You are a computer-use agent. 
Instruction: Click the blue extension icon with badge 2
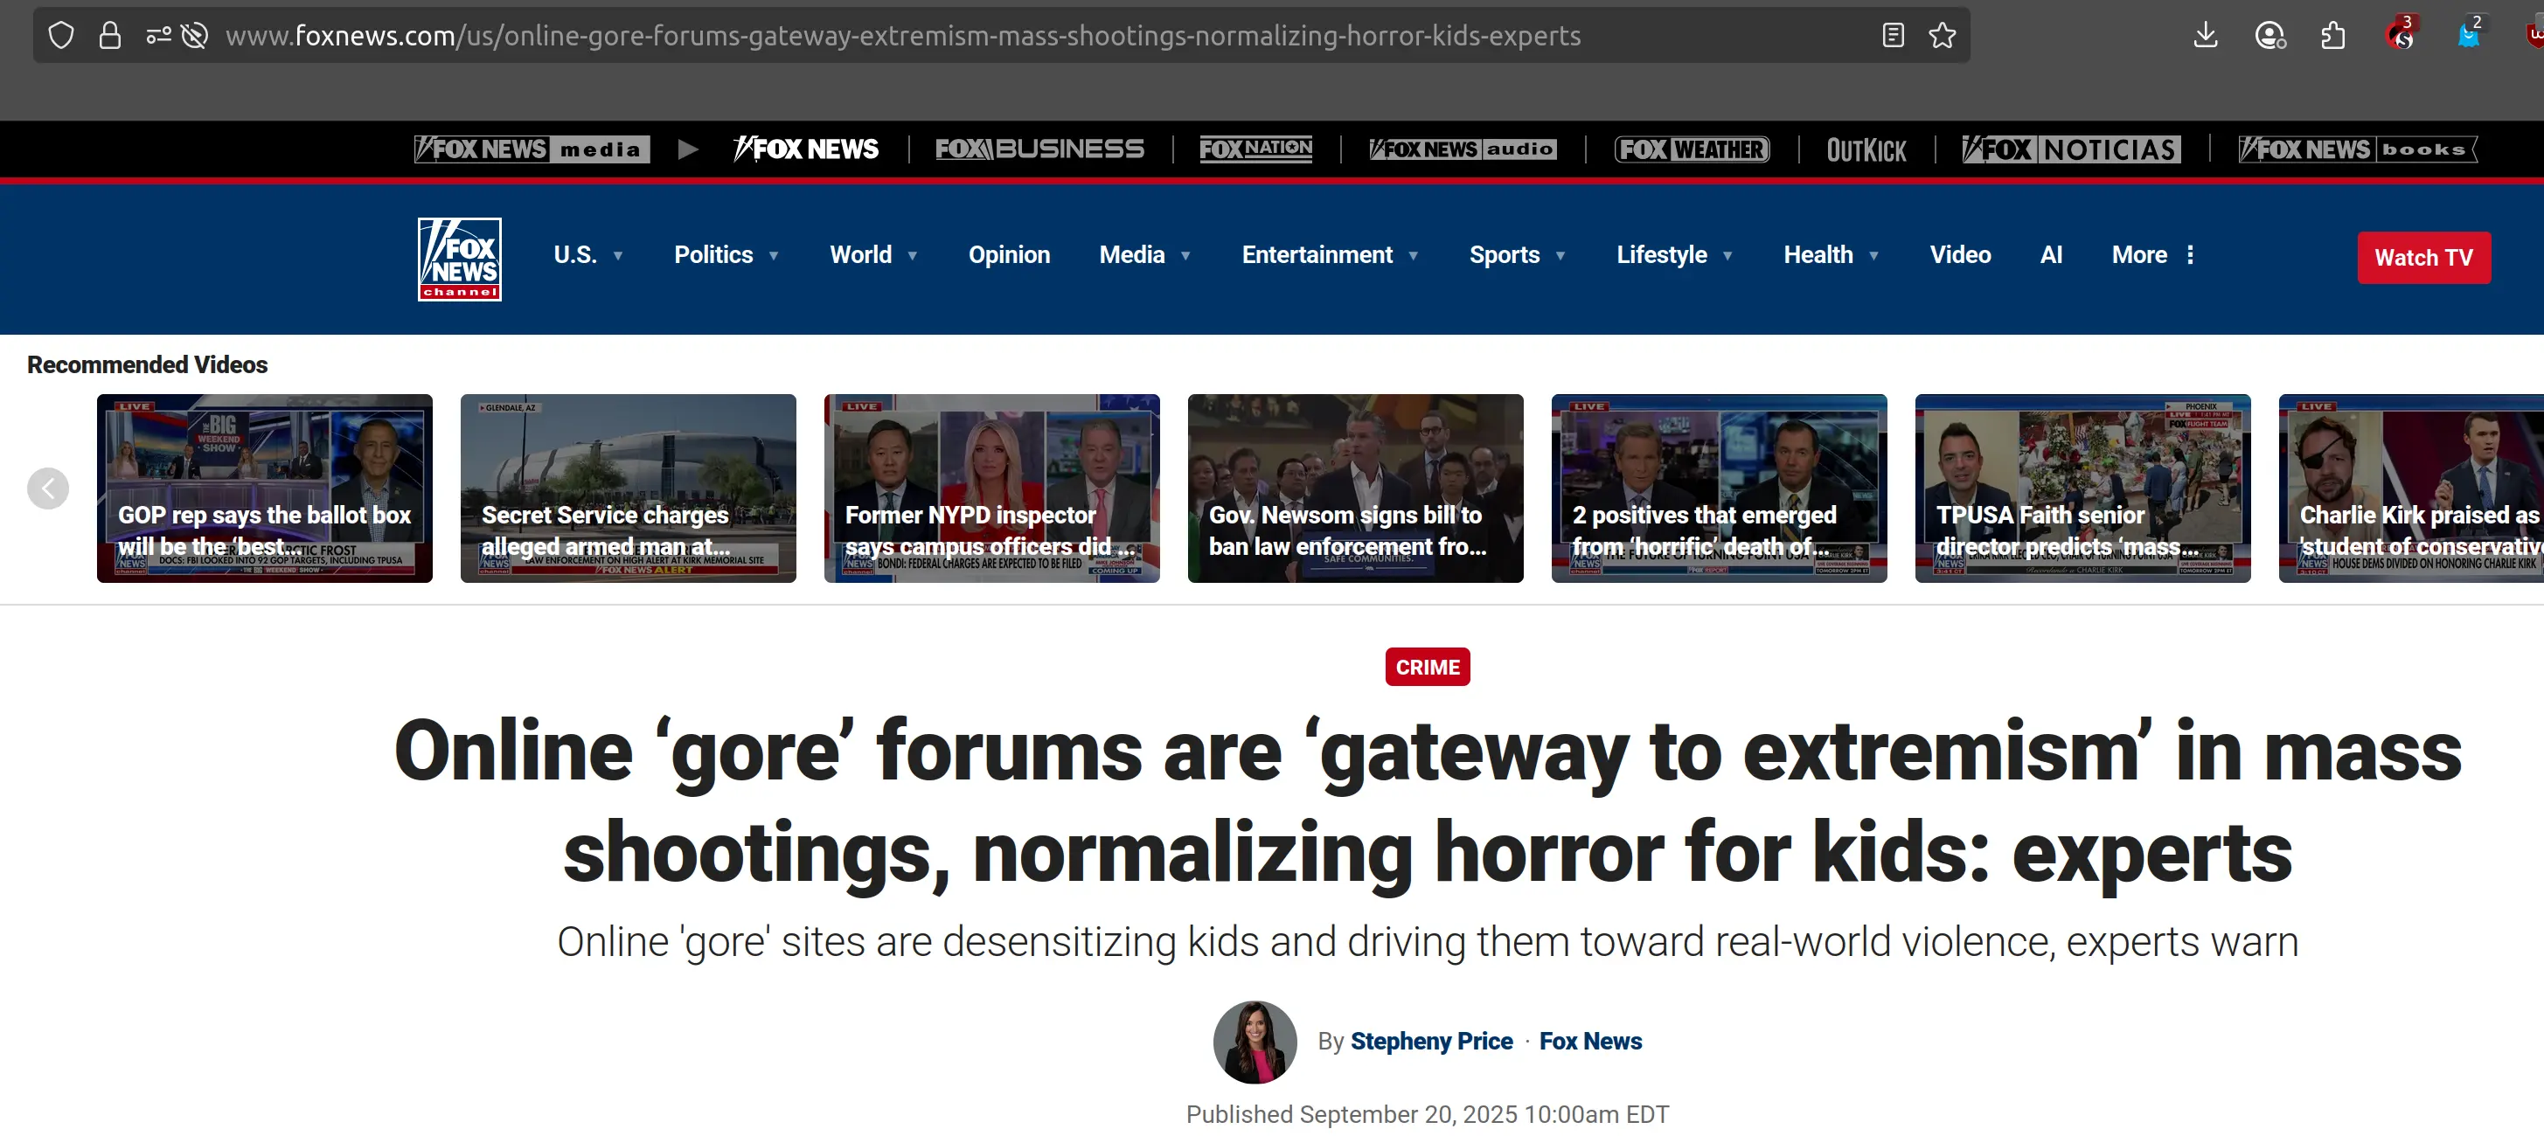(2469, 33)
